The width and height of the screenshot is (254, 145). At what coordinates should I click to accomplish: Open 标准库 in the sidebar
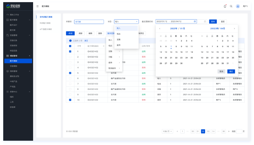point(13,107)
